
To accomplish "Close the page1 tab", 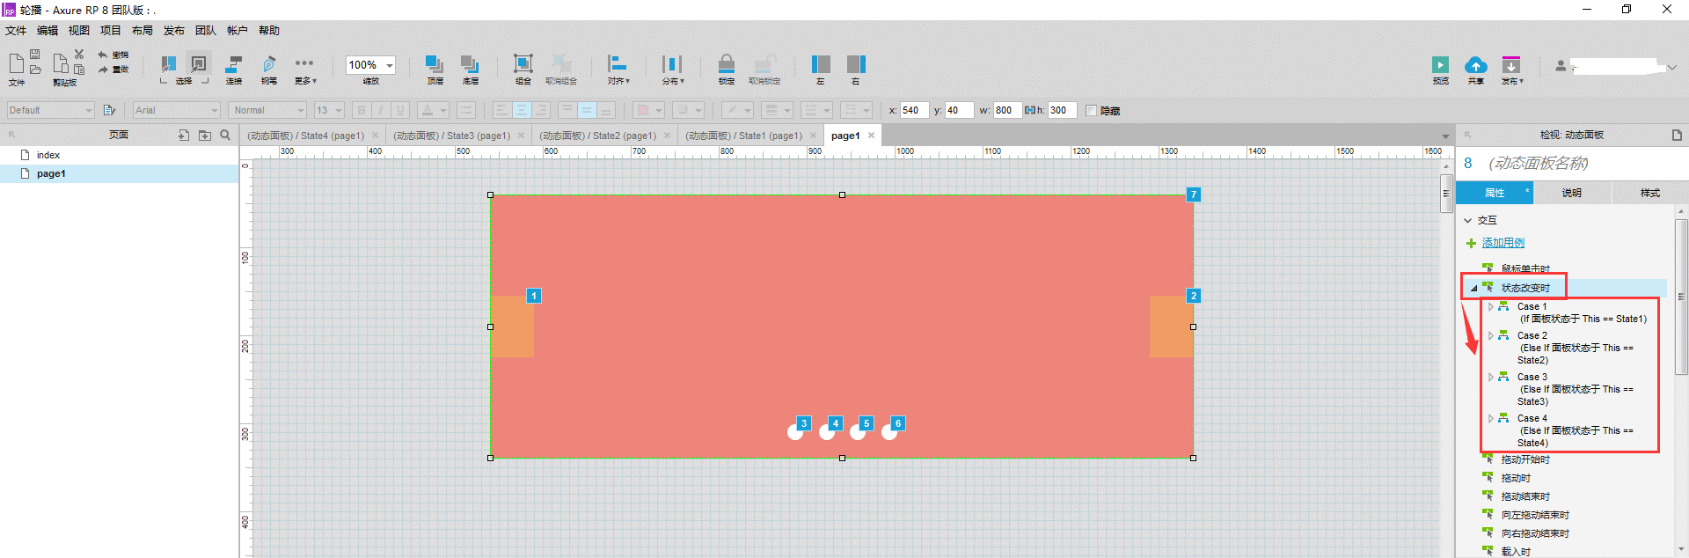I will [x=872, y=136].
